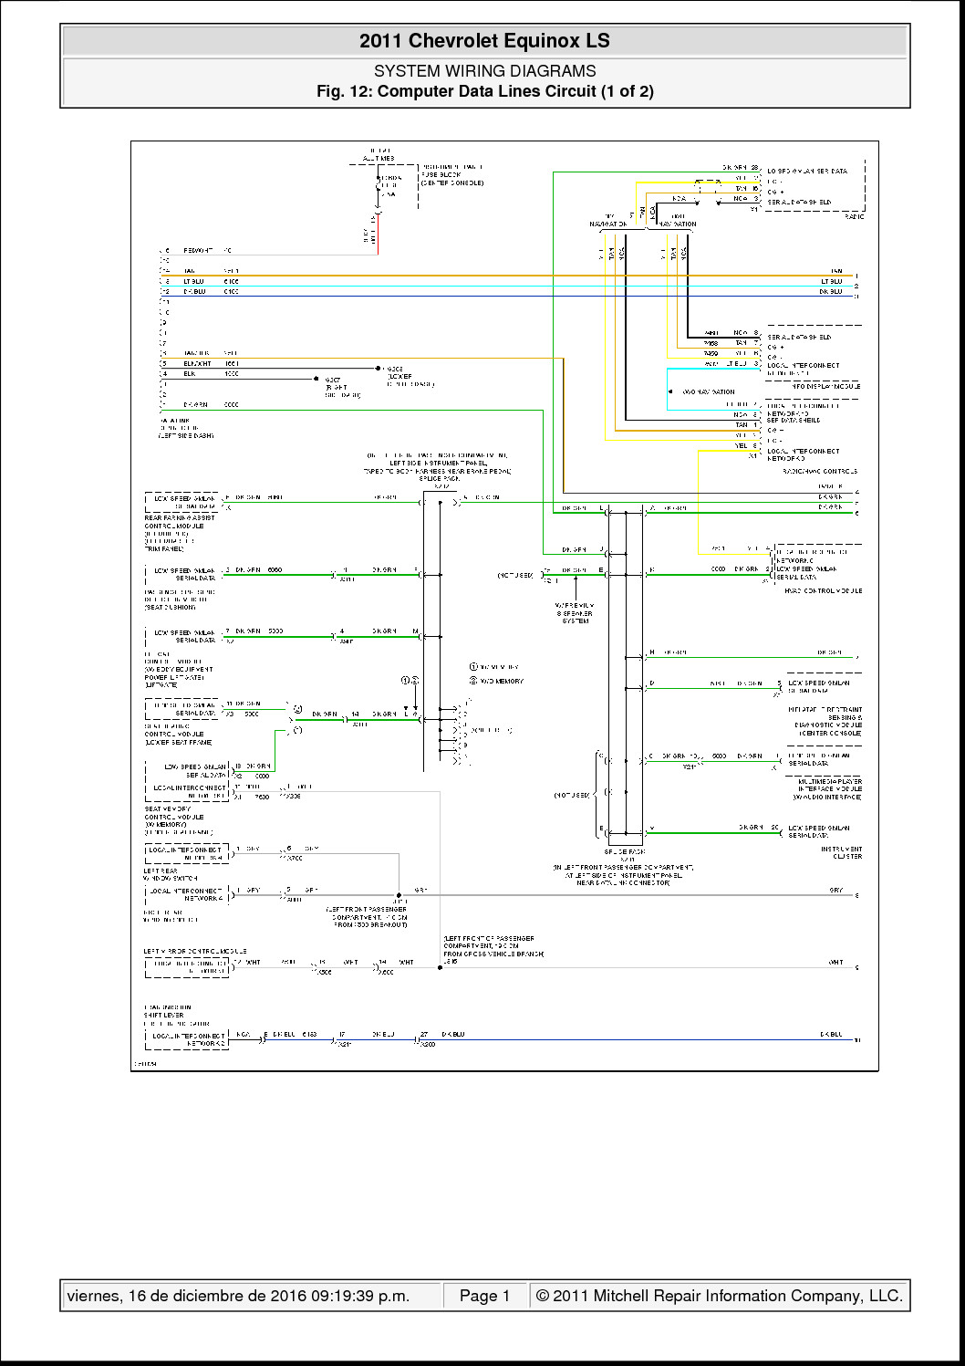Click the Instrument Panel Fuse Block label
Viewport: 965px width, 1366px height.
click(451, 175)
